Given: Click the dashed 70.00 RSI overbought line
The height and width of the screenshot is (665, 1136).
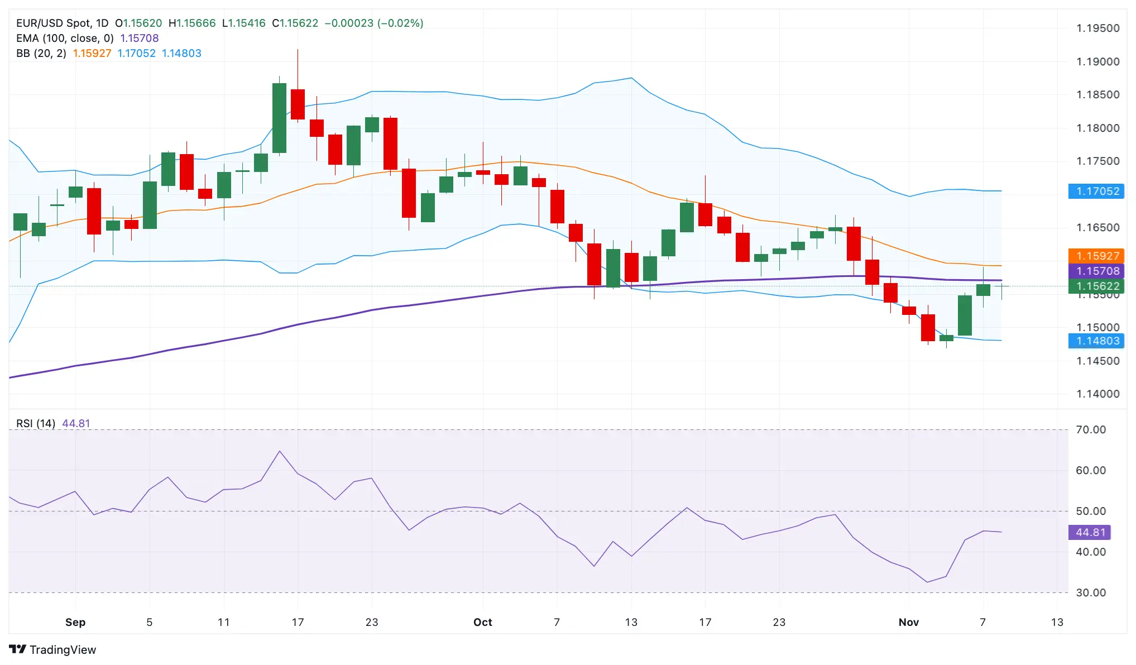Looking at the screenshot, I should [558, 429].
